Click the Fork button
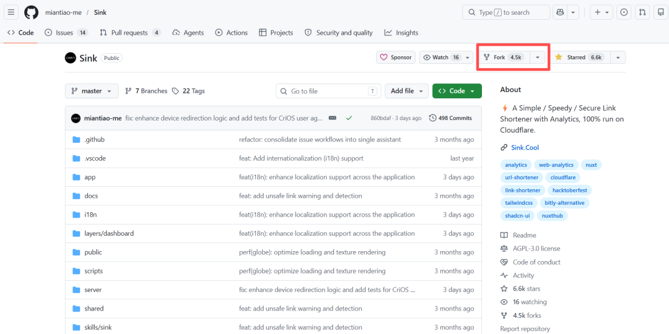This screenshot has width=669, height=334. (504, 57)
